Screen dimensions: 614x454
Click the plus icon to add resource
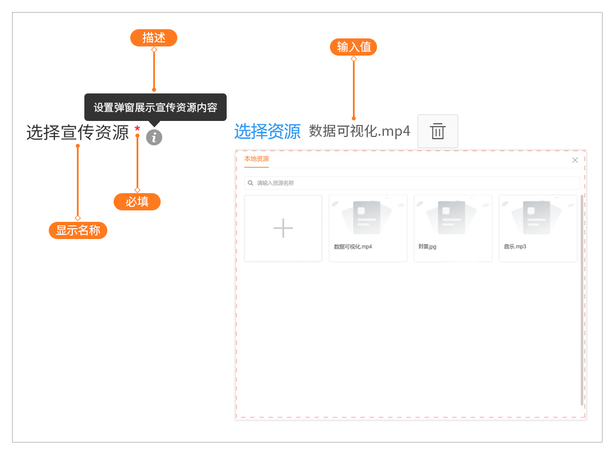click(283, 228)
